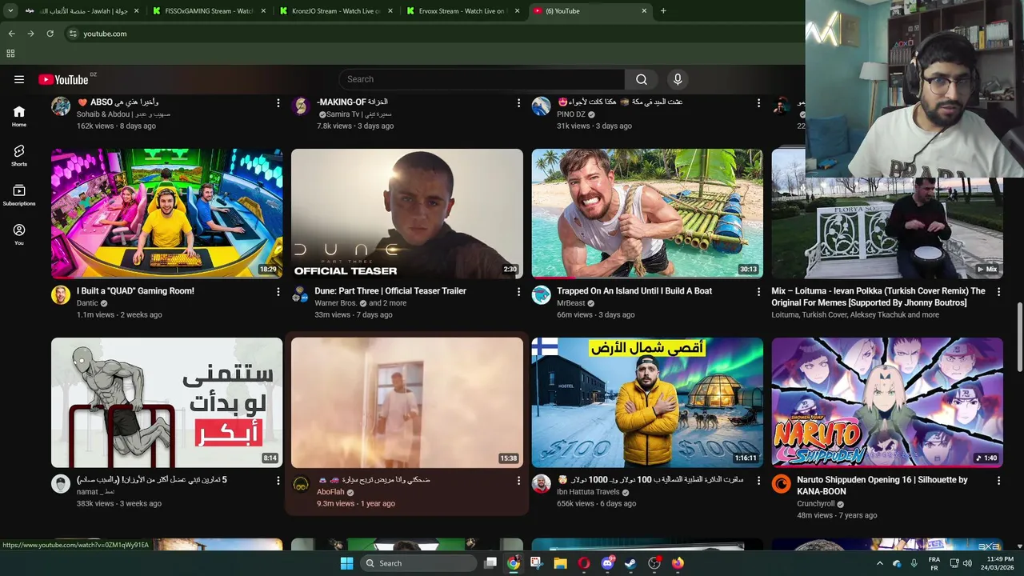The width and height of the screenshot is (1024, 576).
Task: Open Dantic channel avatar
Action: [x=61, y=295]
